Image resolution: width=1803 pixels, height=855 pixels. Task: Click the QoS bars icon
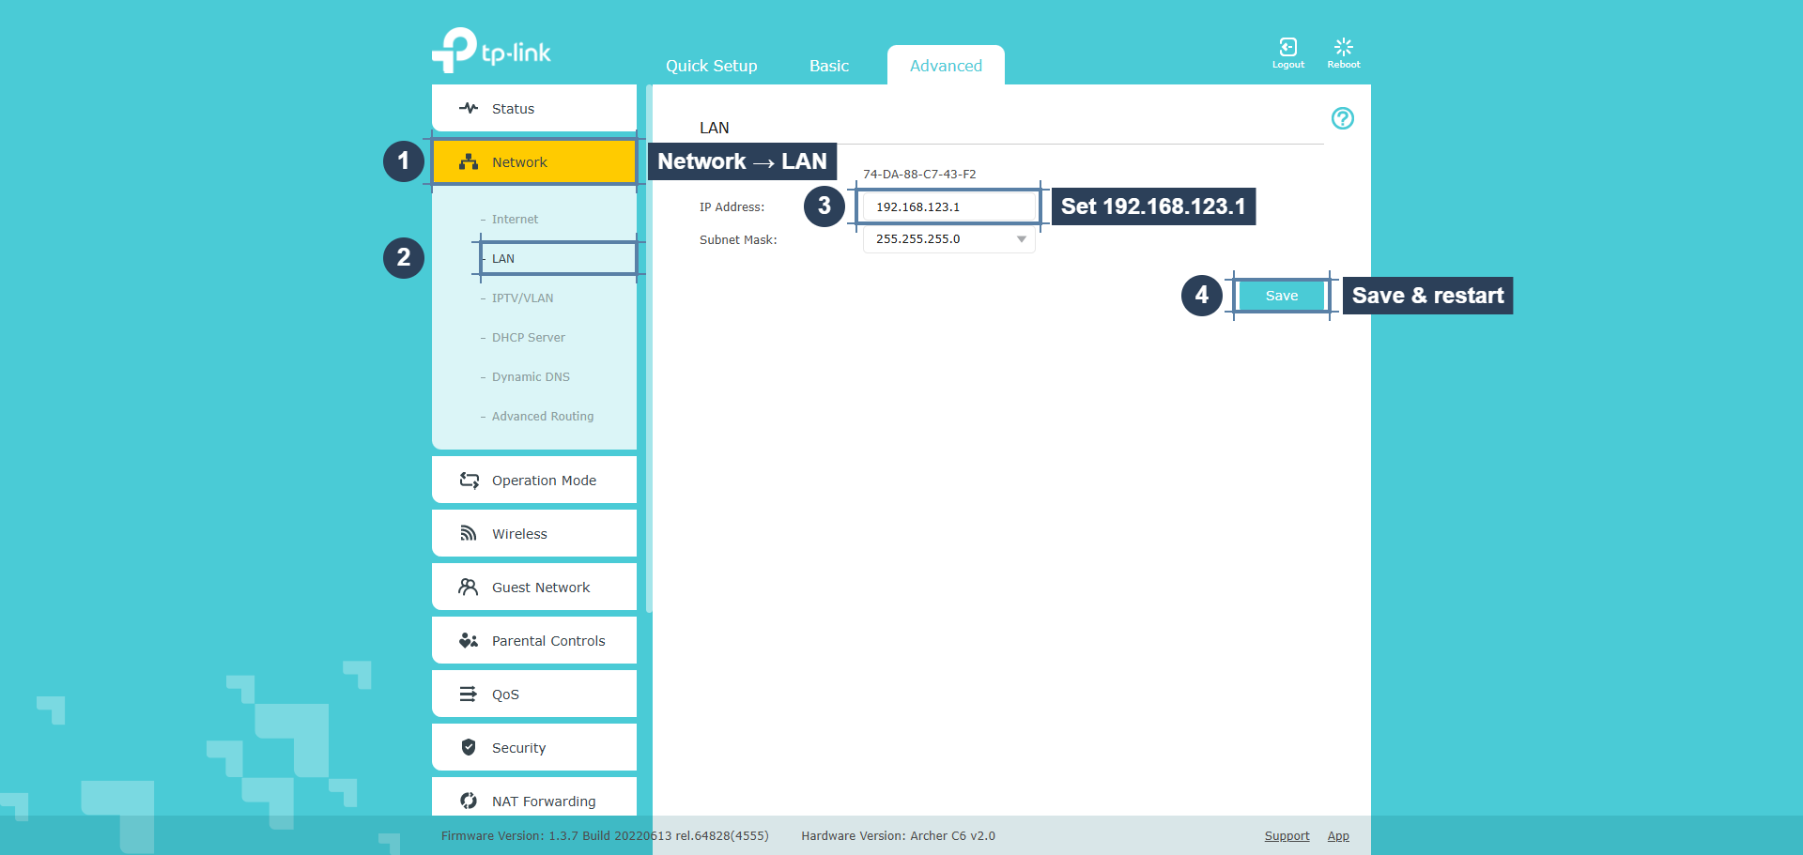tap(468, 695)
